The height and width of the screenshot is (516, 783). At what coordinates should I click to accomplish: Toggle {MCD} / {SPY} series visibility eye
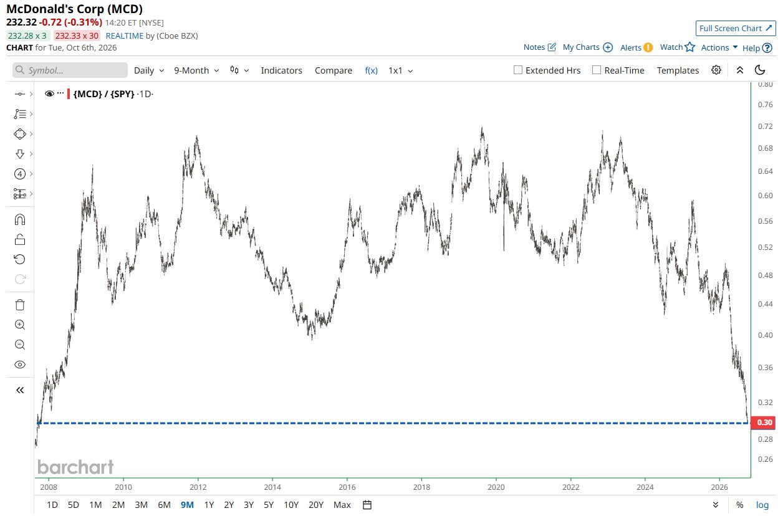(50, 93)
